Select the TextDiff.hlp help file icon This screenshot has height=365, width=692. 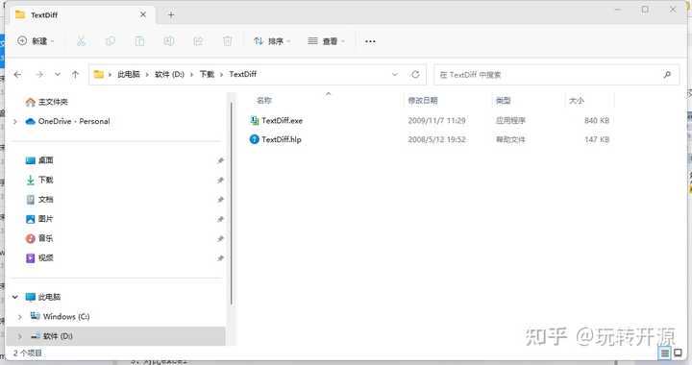[254, 139]
